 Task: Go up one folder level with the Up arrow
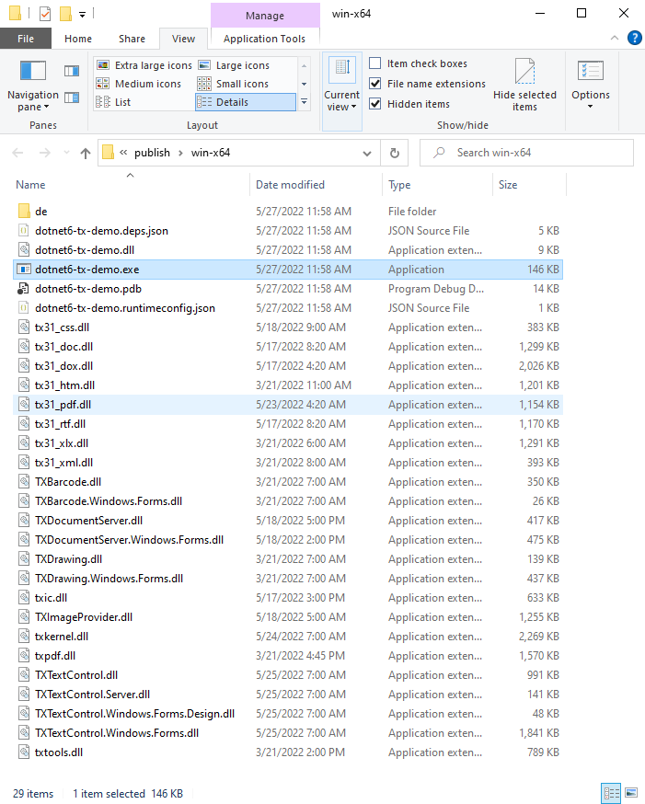[86, 153]
